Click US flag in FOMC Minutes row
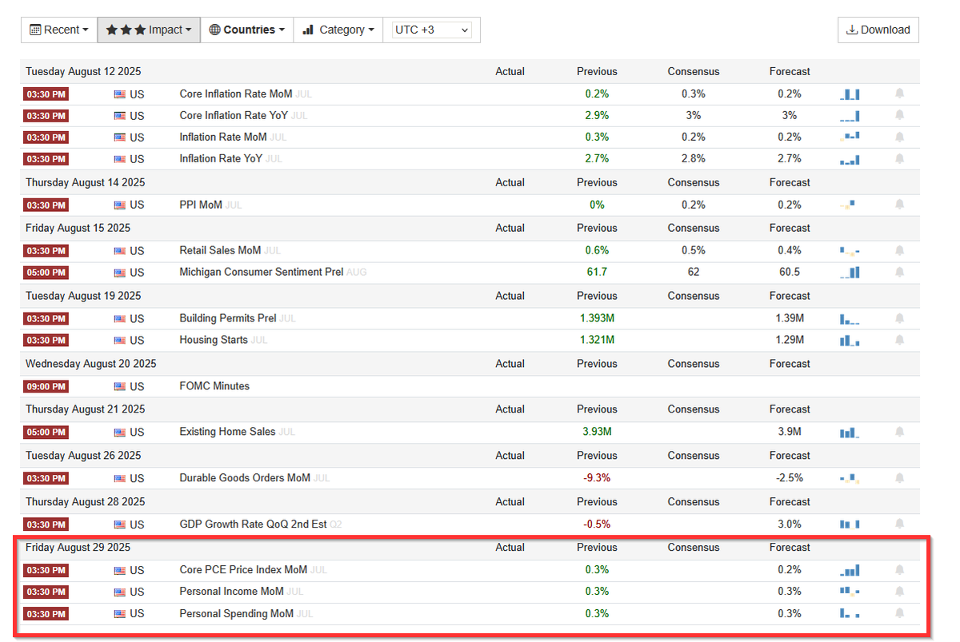This screenshot has height=642, width=960. click(x=120, y=387)
